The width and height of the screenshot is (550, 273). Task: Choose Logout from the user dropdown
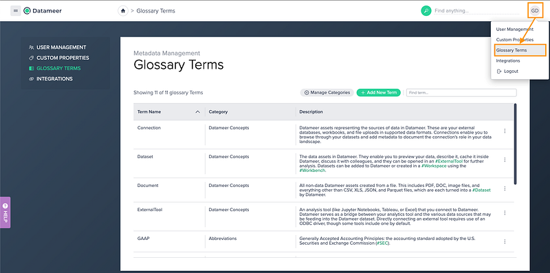(x=507, y=72)
